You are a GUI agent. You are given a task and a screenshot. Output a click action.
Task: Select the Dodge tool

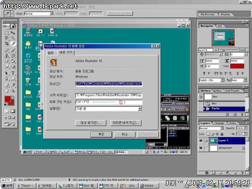coord(7,67)
